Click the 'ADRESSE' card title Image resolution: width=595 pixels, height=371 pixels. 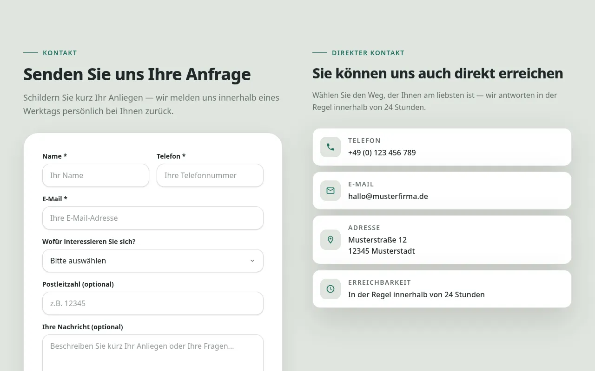(x=364, y=228)
